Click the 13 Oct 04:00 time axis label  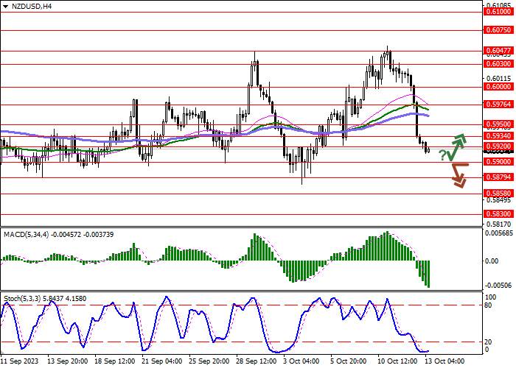[x=444, y=361]
